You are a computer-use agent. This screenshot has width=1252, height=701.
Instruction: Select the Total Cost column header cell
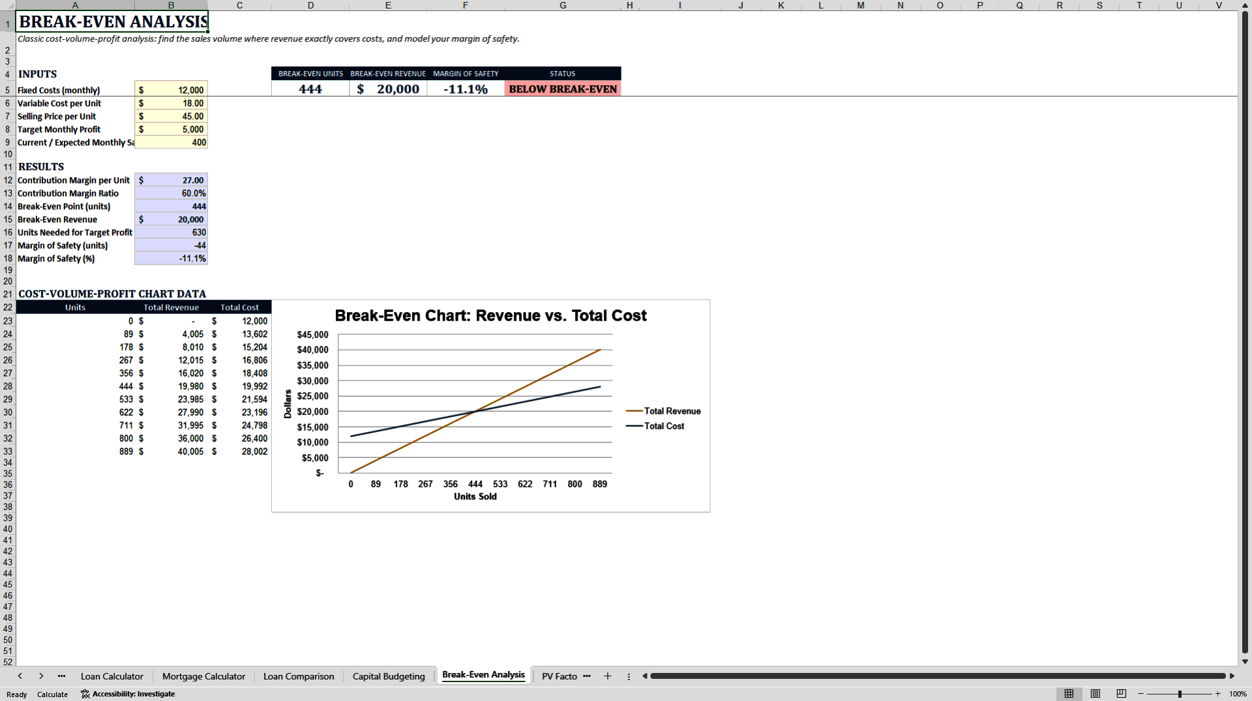[x=239, y=308]
